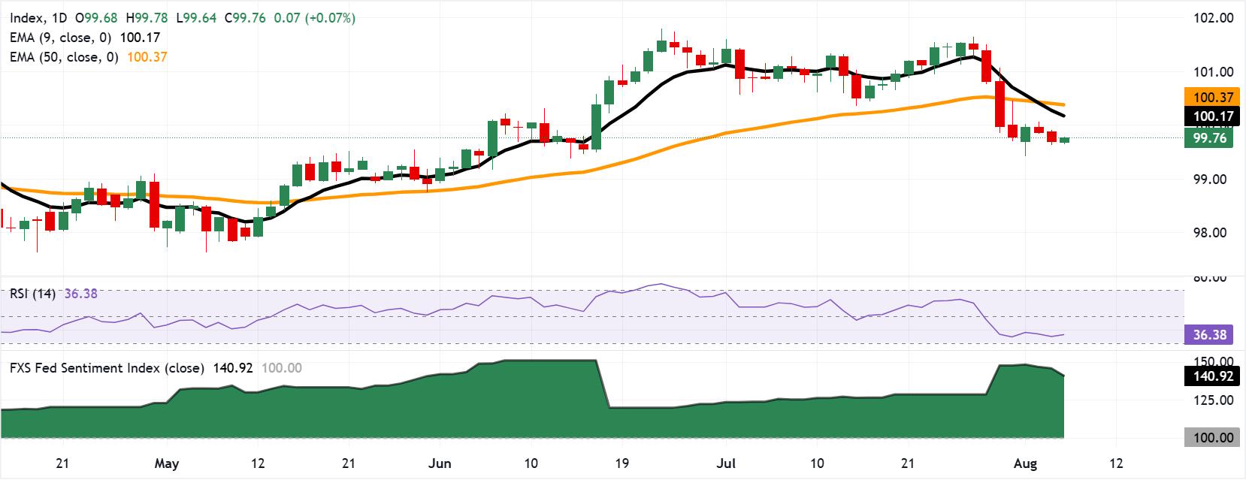This screenshot has width=1246, height=486.
Task: Click the closing value C99.76 in header
Action: [x=245, y=18]
